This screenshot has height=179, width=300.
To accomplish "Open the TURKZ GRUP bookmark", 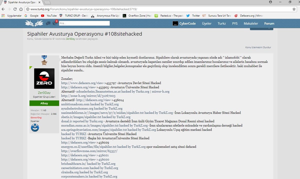I will pos(73,16).
